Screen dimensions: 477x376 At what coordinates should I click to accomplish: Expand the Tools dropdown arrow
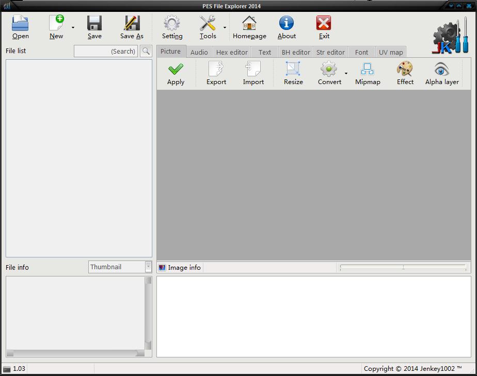point(225,28)
